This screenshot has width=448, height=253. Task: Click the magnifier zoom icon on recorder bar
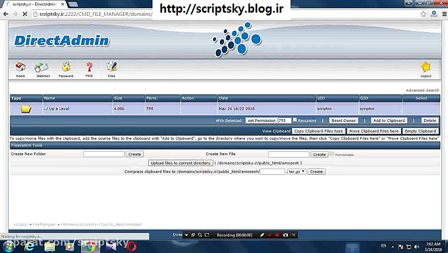tap(200, 235)
